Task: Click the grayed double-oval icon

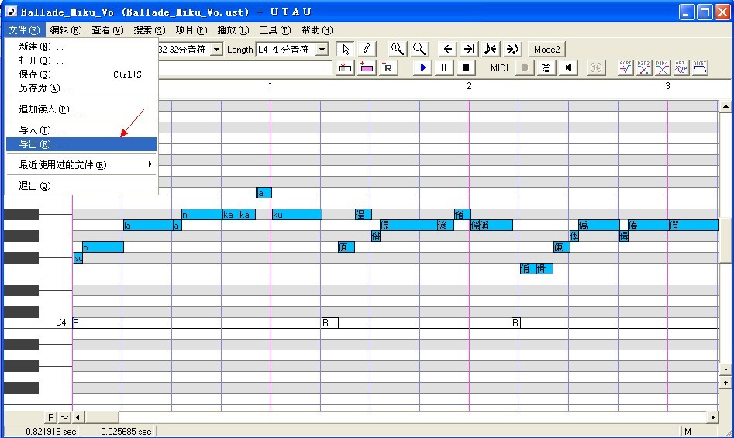Action: click(596, 68)
